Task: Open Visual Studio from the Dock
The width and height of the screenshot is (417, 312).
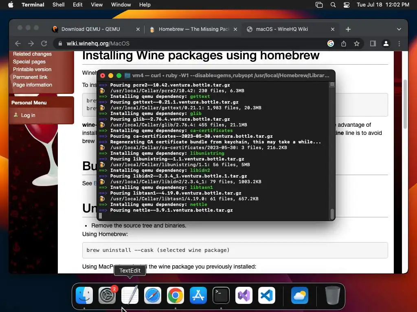Action: tap(244, 295)
